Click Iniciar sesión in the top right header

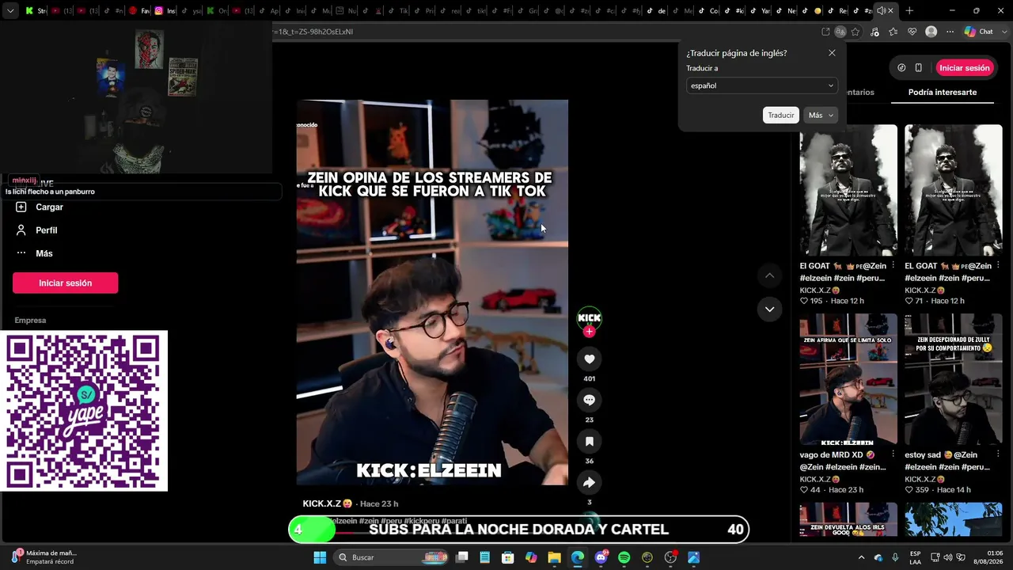[x=965, y=68]
